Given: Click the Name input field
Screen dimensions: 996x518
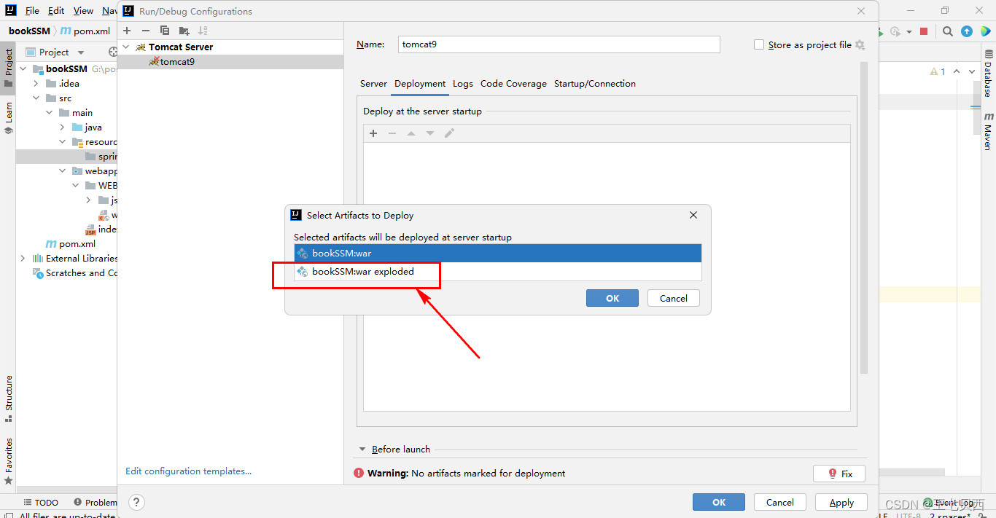Looking at the screenshot, I should pyautogui.click(x=559, y=44).
